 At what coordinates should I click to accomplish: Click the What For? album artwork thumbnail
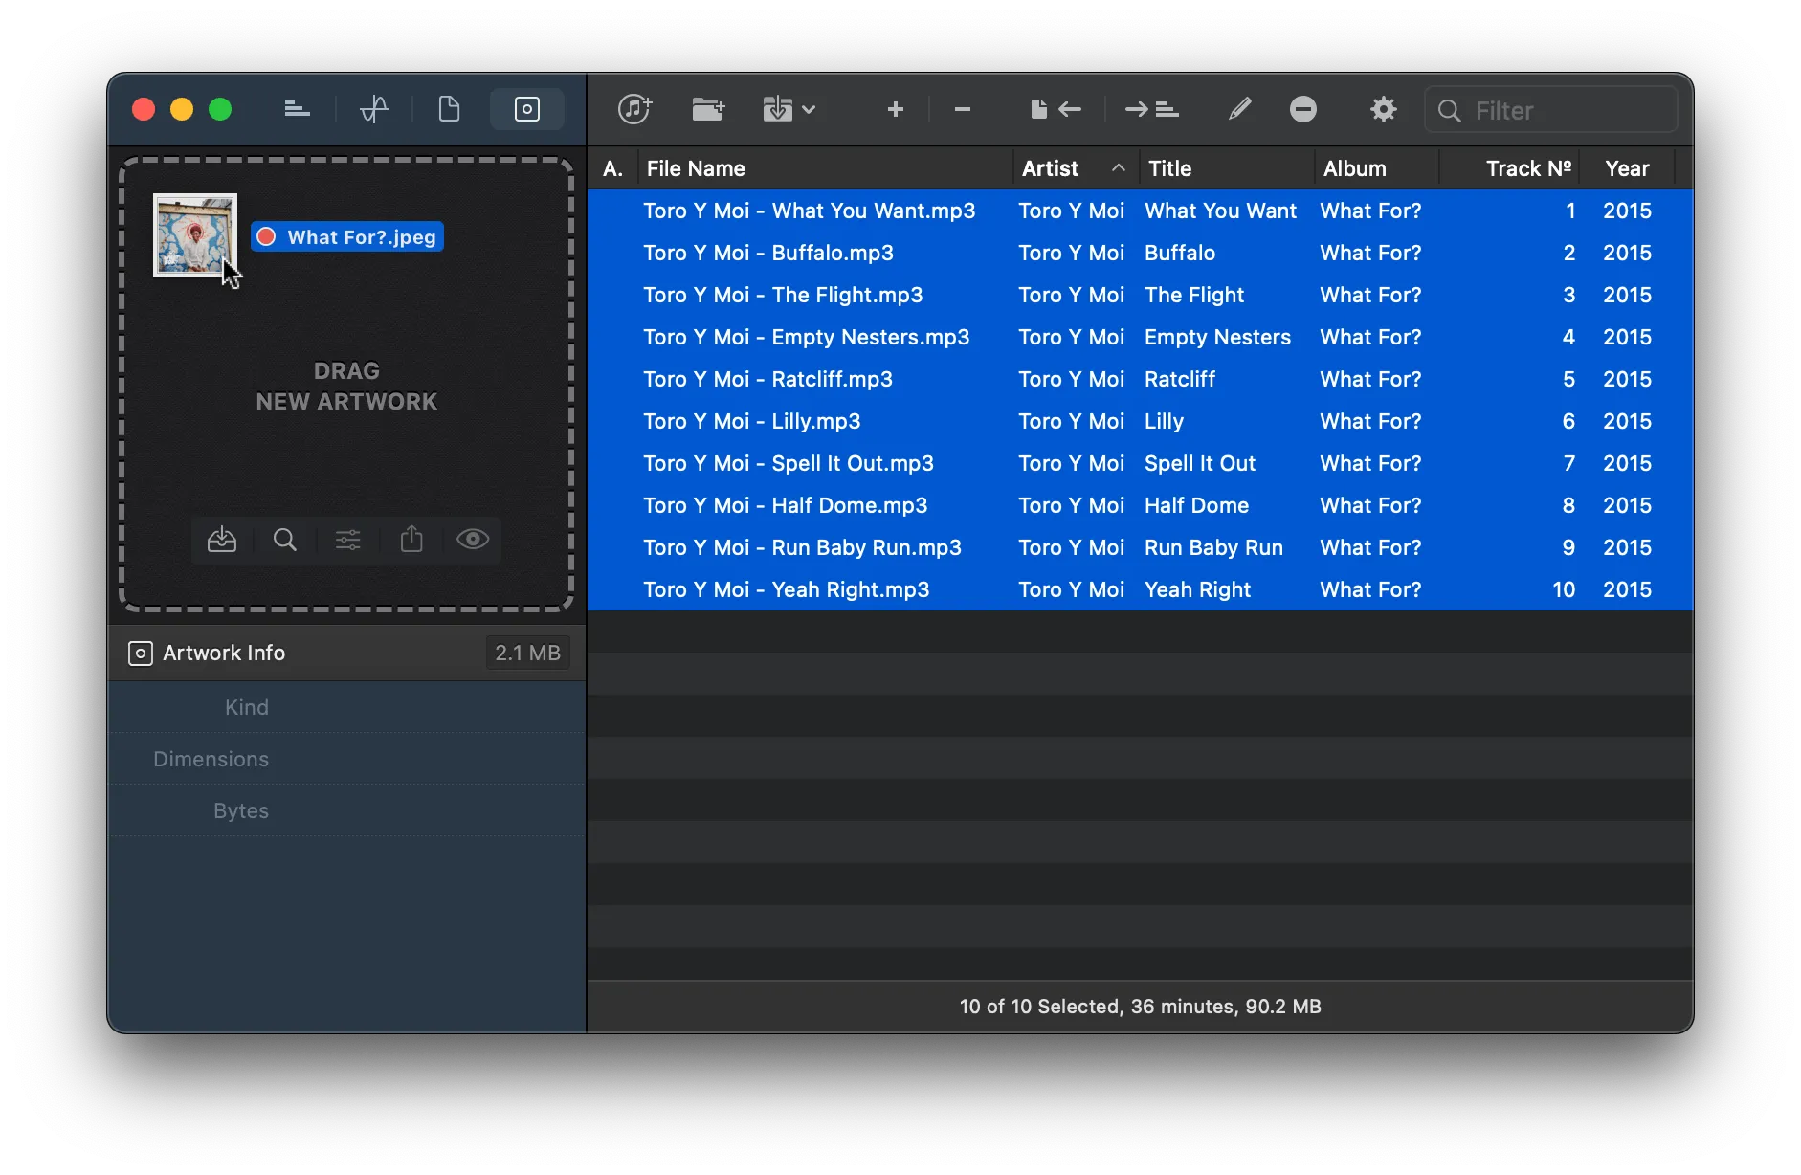[195, 235]
